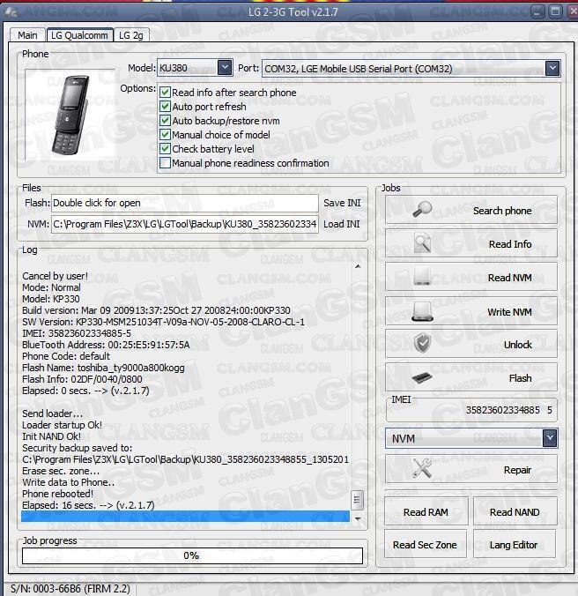Screen dimensions: 578x596
Task: Open the NVM repair type dropdown
Action: (x=550, y=438)
